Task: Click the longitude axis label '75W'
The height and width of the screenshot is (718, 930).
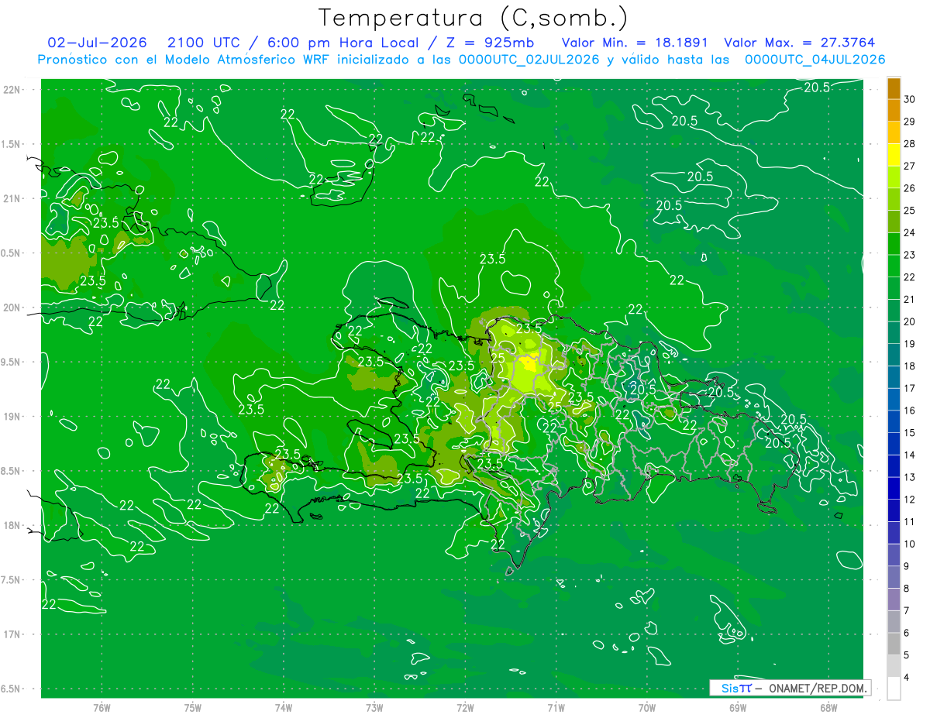Action: pyautogui.click(x=193, y=708)
